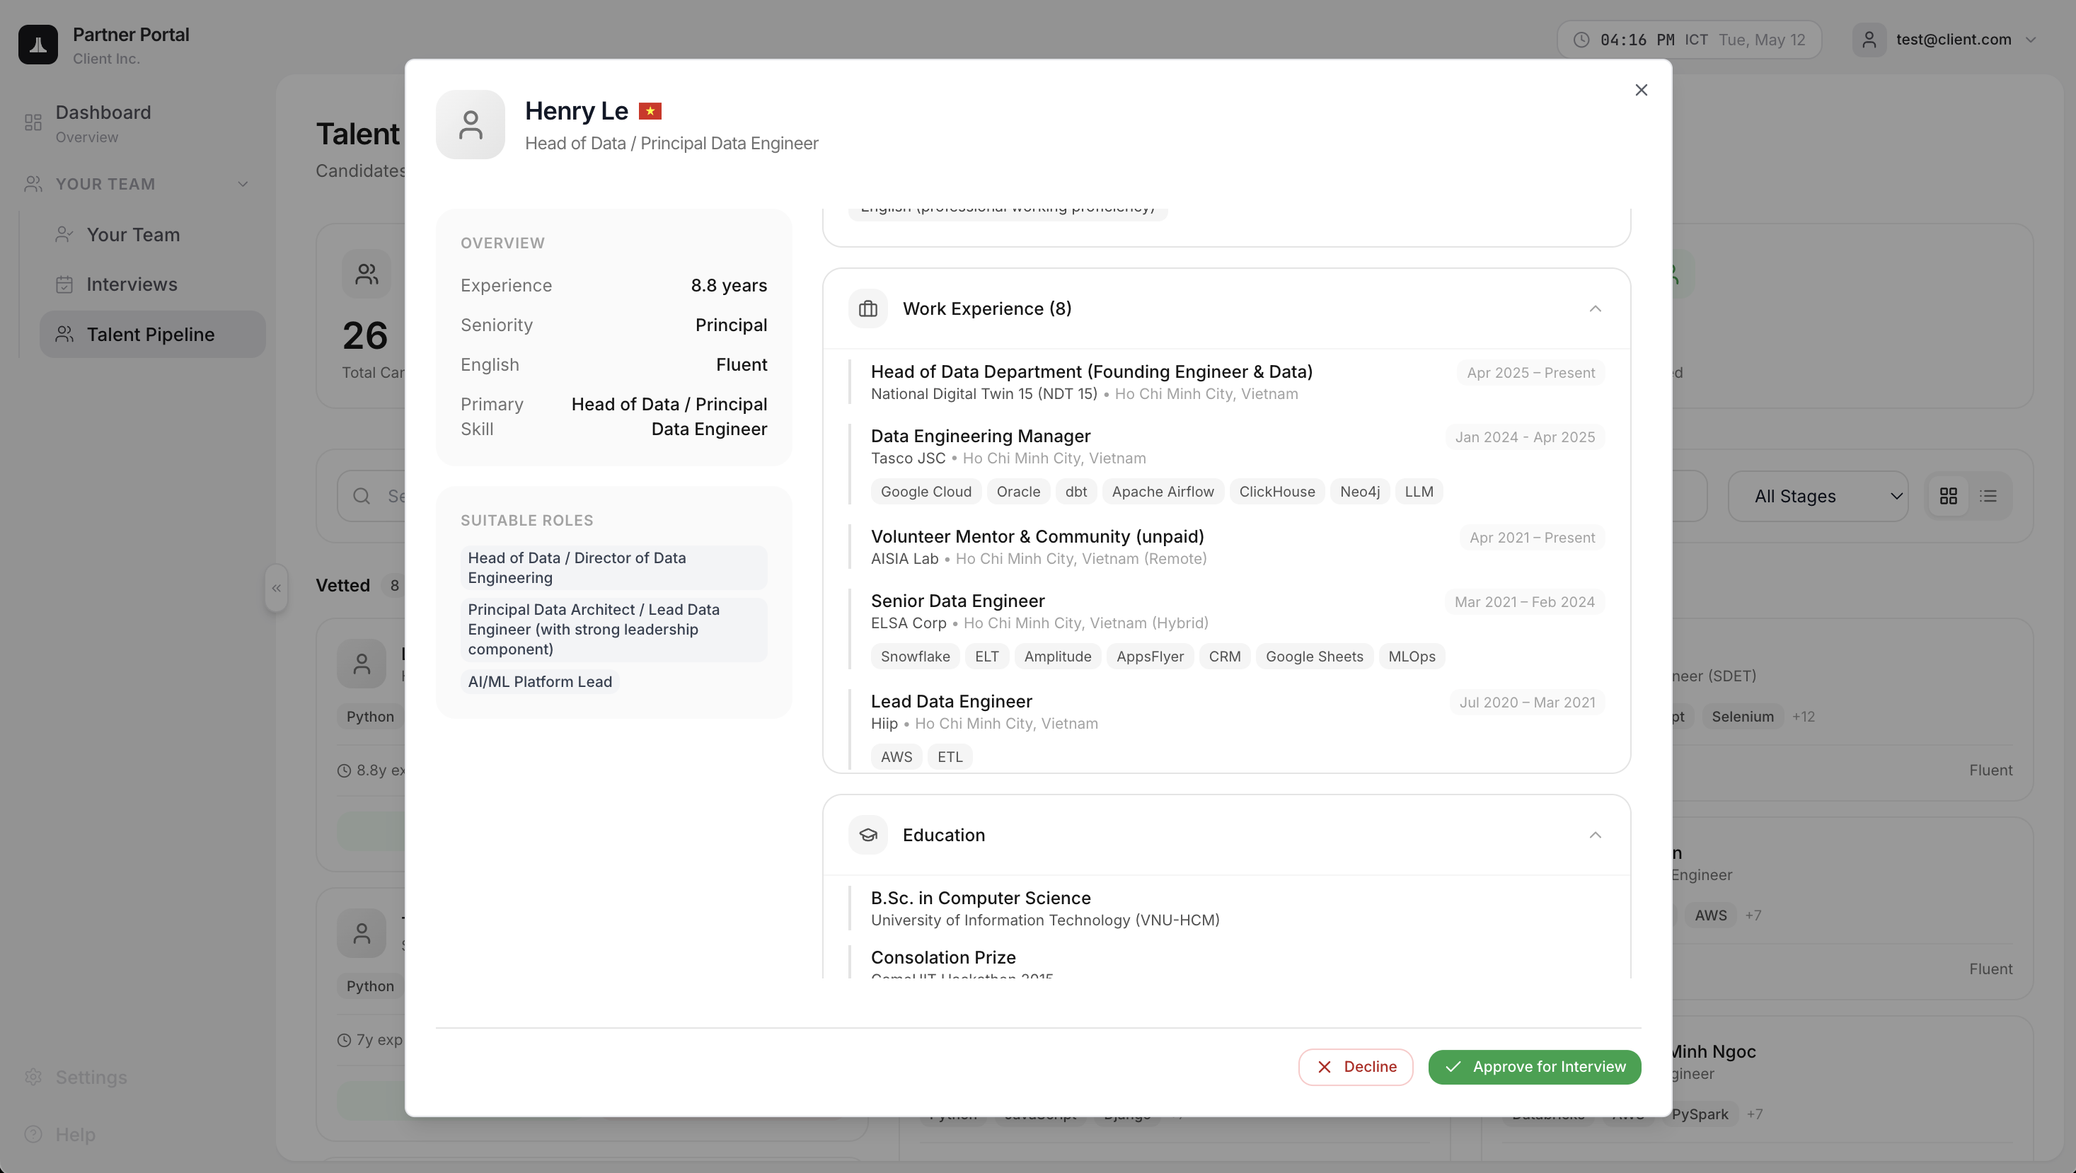The image size is (2076, 1173).
Task: Click the Your Team person icon in the sidebar
Action: tap(64, 234)
